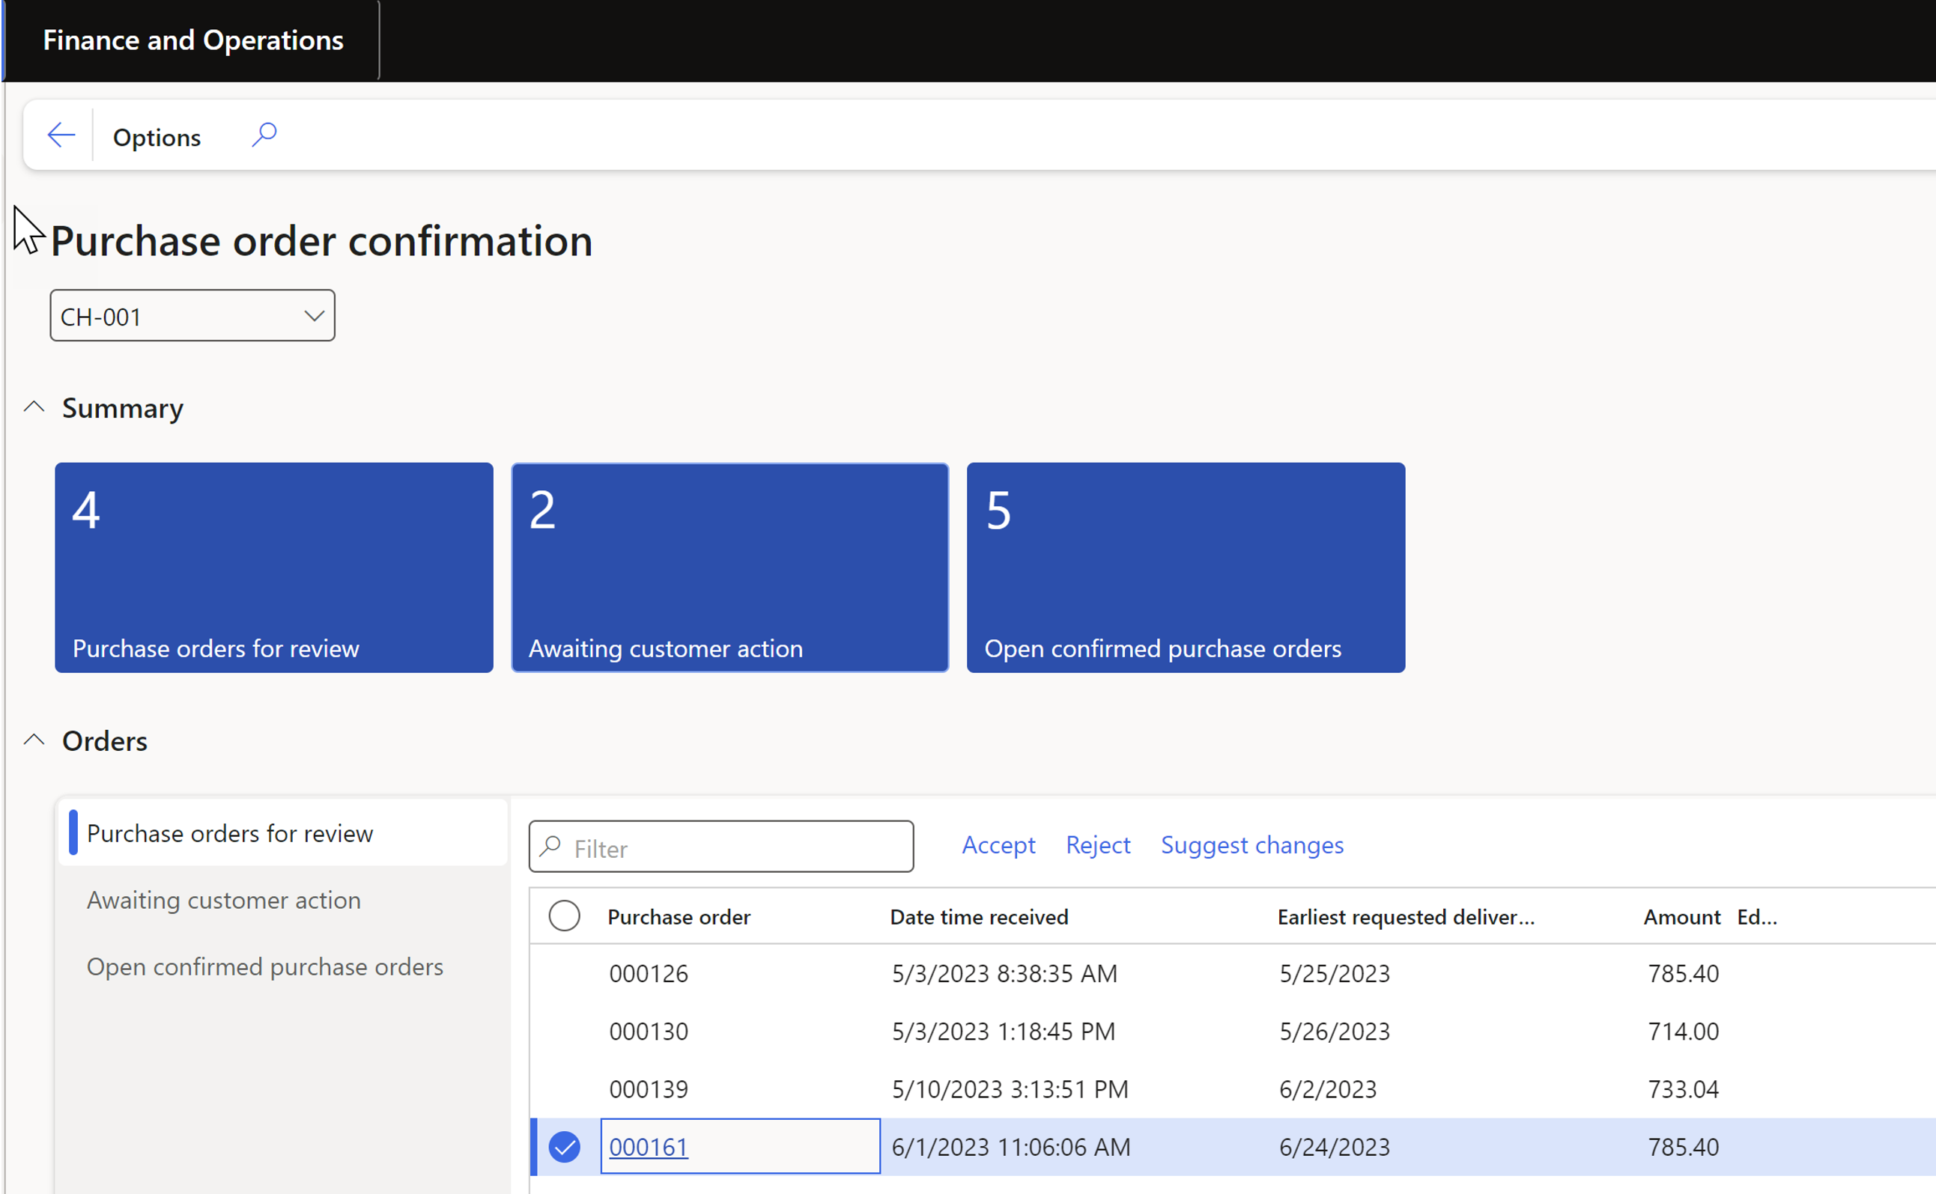Click date 5/10/2023 3:13:51 PM
The height and width of the screenshot is (1194, 1936).
[1010, 1089]
